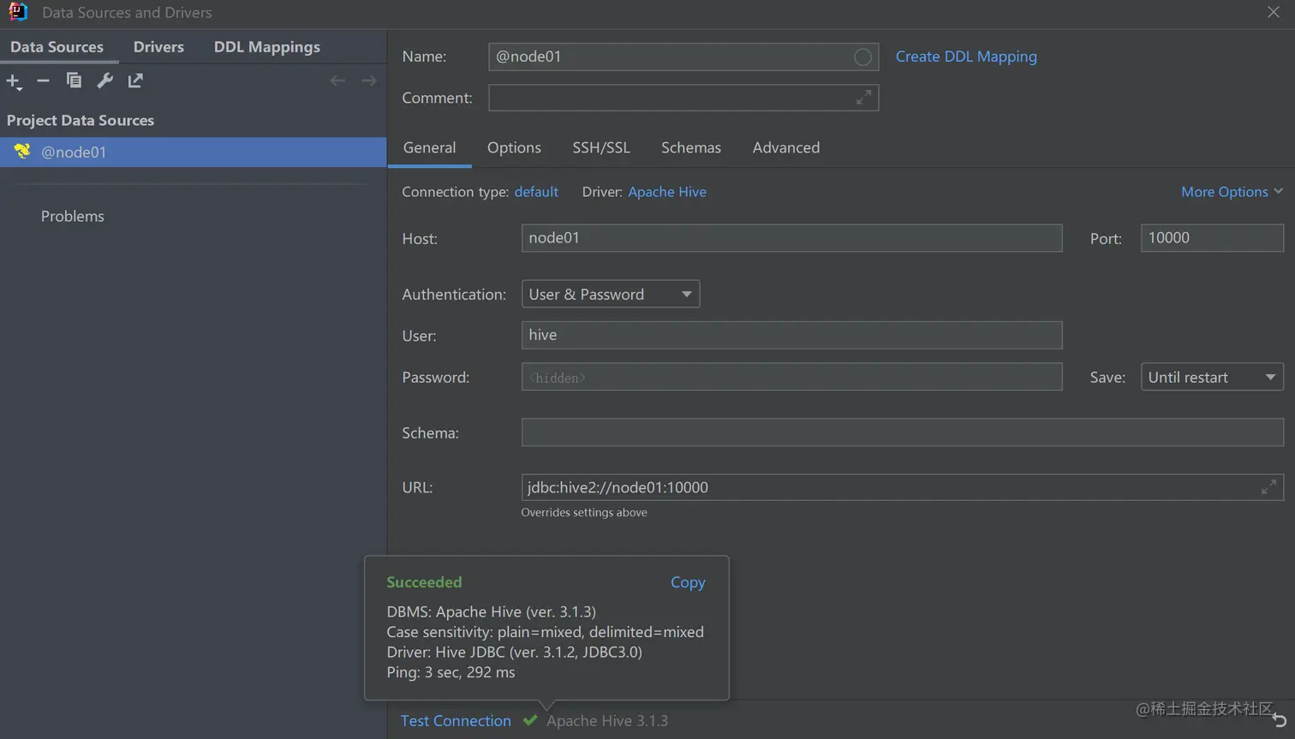Image resolution: width=1295 pixels, height=739 pixels.
Task: Click the DBMS: Apache Hive version line
Action: 492,611
